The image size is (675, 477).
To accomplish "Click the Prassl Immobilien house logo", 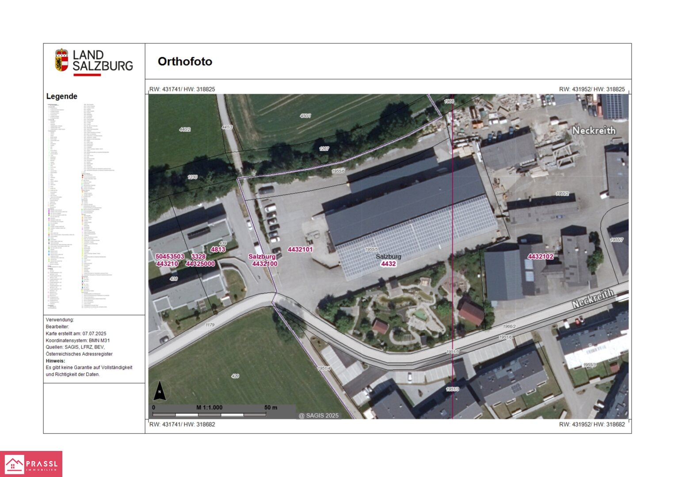I will tap(14, 464).
